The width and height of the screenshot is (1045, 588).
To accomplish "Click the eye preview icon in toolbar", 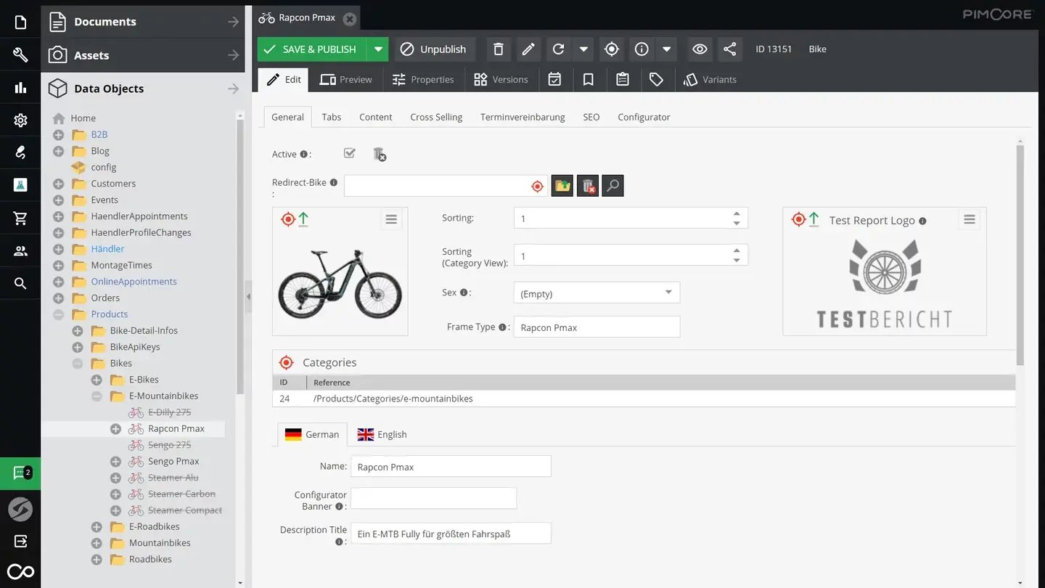I will tap(700, 49).
